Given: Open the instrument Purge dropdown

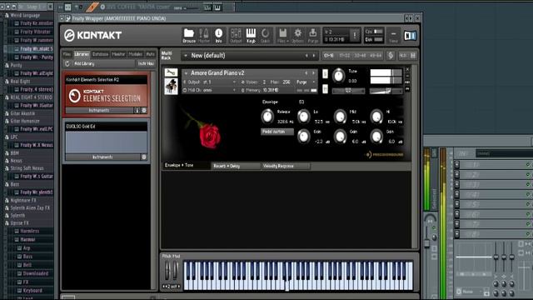Looking at the screenshot, I should (x=306, y=82).
